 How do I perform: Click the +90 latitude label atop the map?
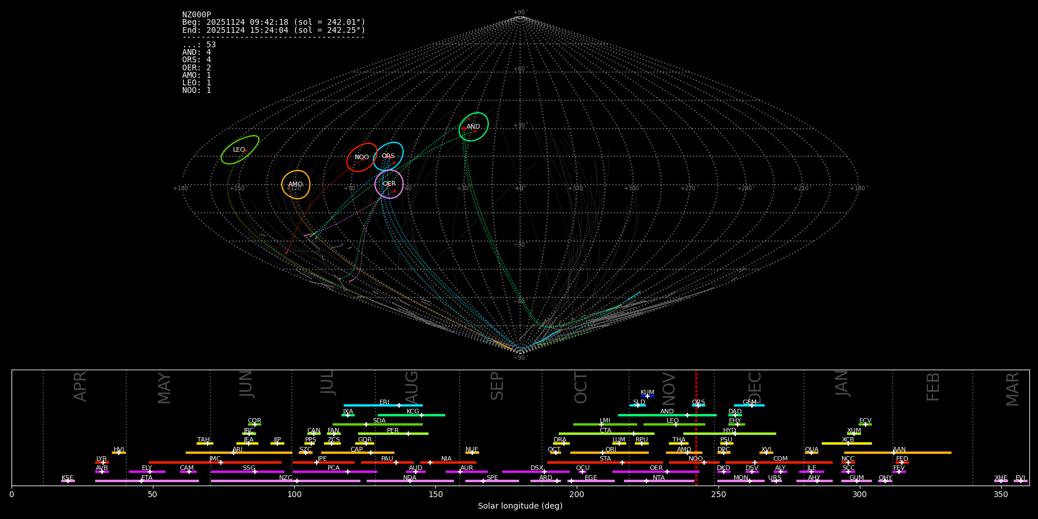coord(520,13)
